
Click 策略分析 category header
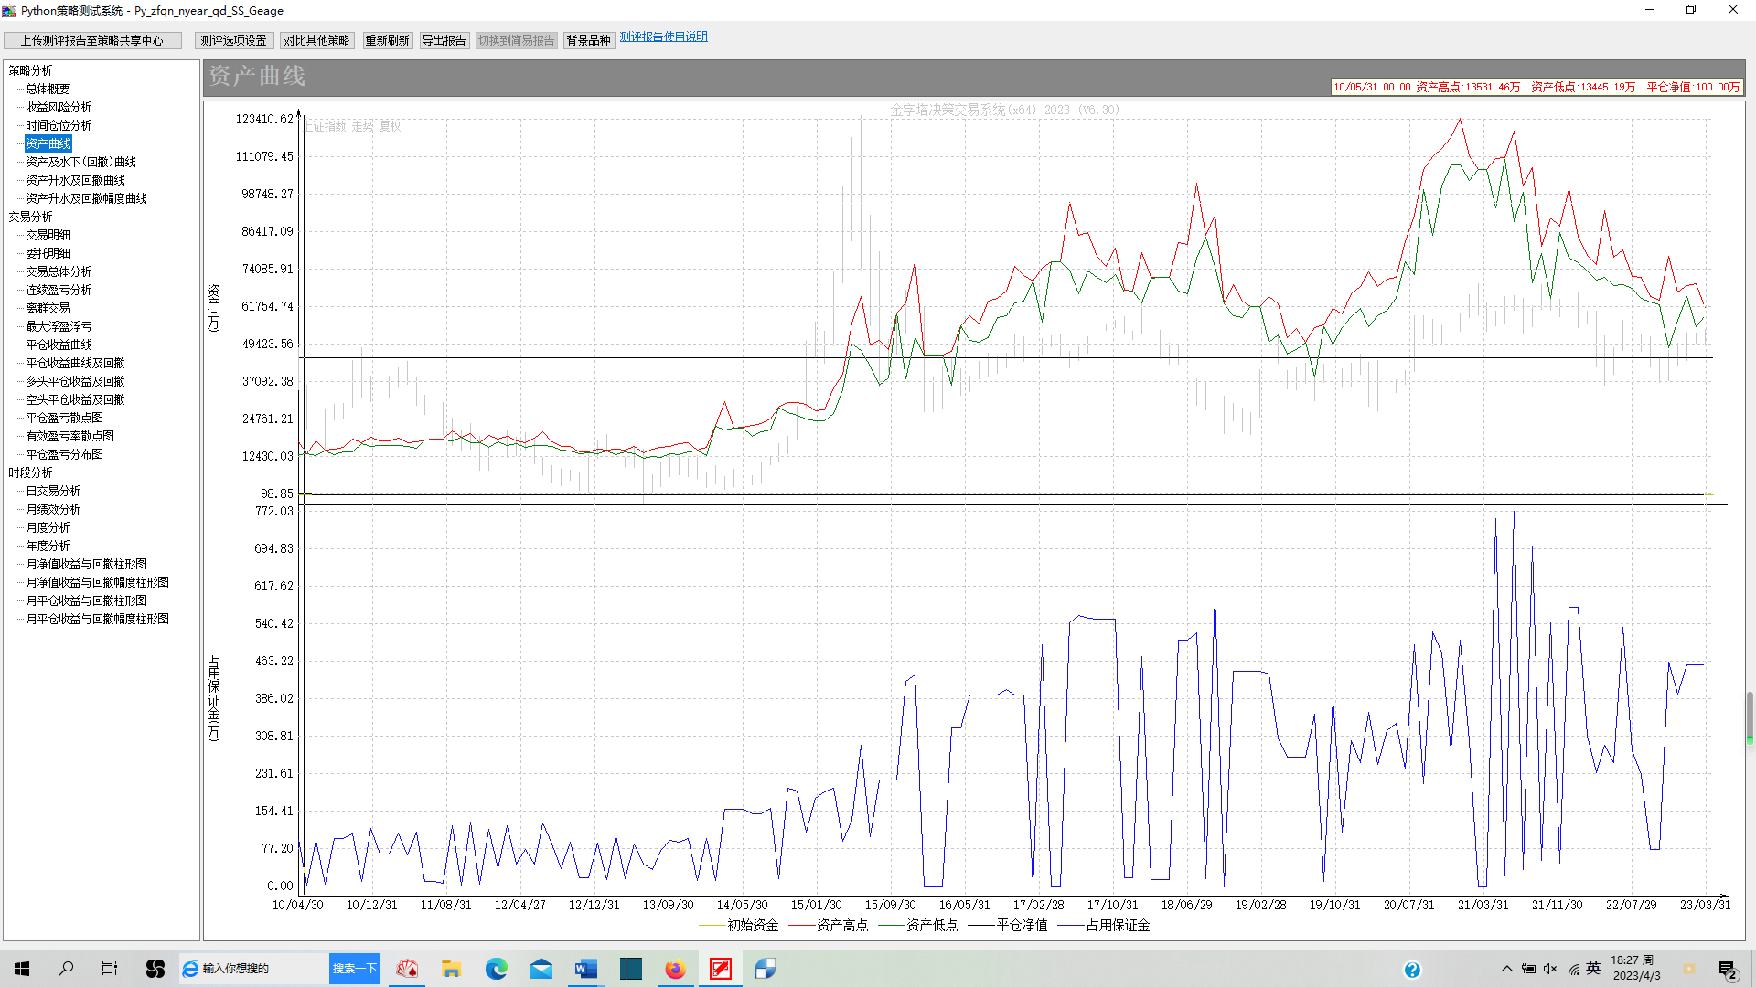point(30,70)
